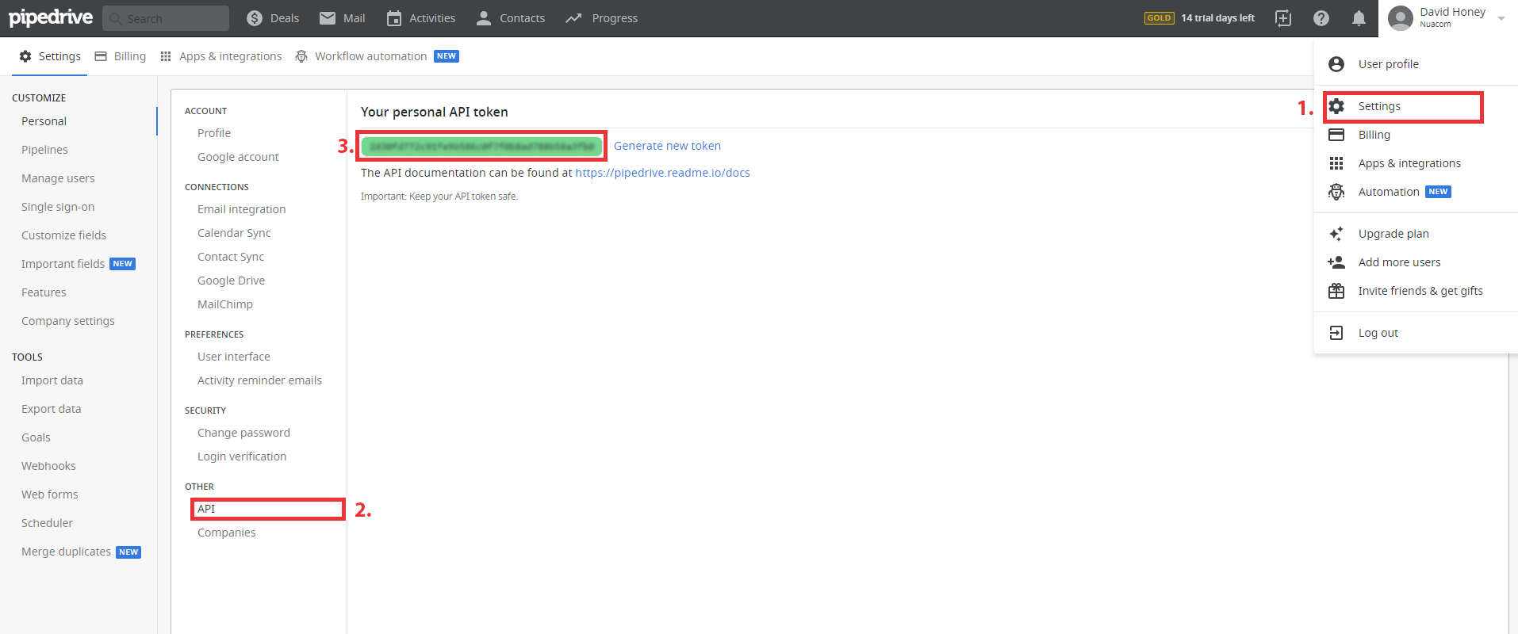Click Generate new token link
Image resolution: width=1518 pixels, height=634 pixels.
pyautogui.click(x=667, y=146)
